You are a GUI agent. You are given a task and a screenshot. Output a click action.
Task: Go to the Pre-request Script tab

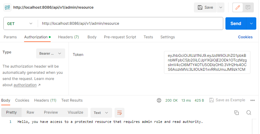pyautogui.click(x=120, y=37)
